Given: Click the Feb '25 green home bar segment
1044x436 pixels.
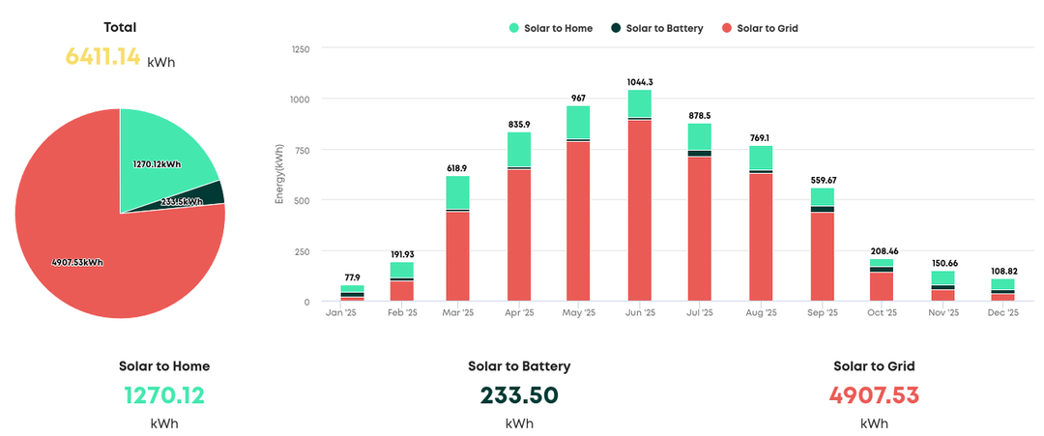Looking at the screenshot, I should (x=402, y=270).
